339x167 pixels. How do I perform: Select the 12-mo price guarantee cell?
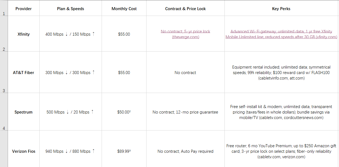point(185,112)
